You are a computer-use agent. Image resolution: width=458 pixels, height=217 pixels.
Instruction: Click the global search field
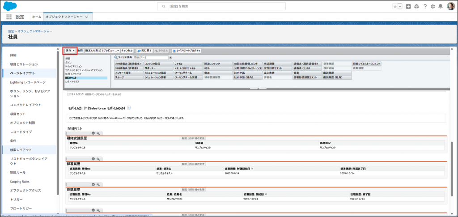228,6
